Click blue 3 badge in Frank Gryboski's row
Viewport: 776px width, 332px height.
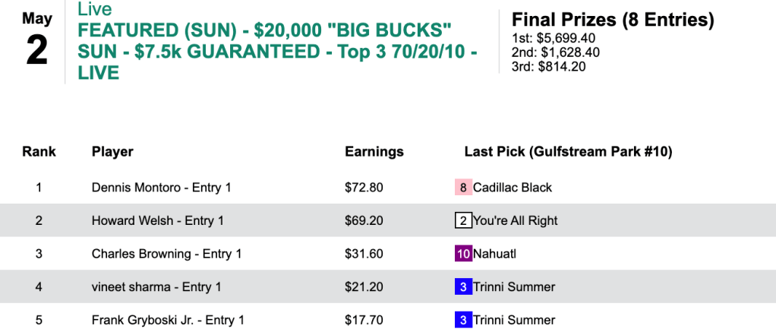pos(463,321)
